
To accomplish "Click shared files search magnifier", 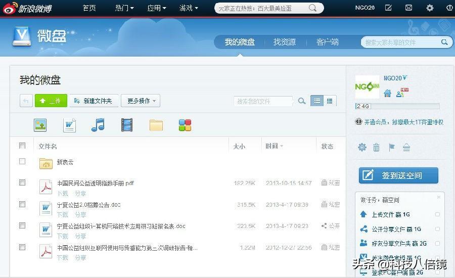I will click(444, 42).
